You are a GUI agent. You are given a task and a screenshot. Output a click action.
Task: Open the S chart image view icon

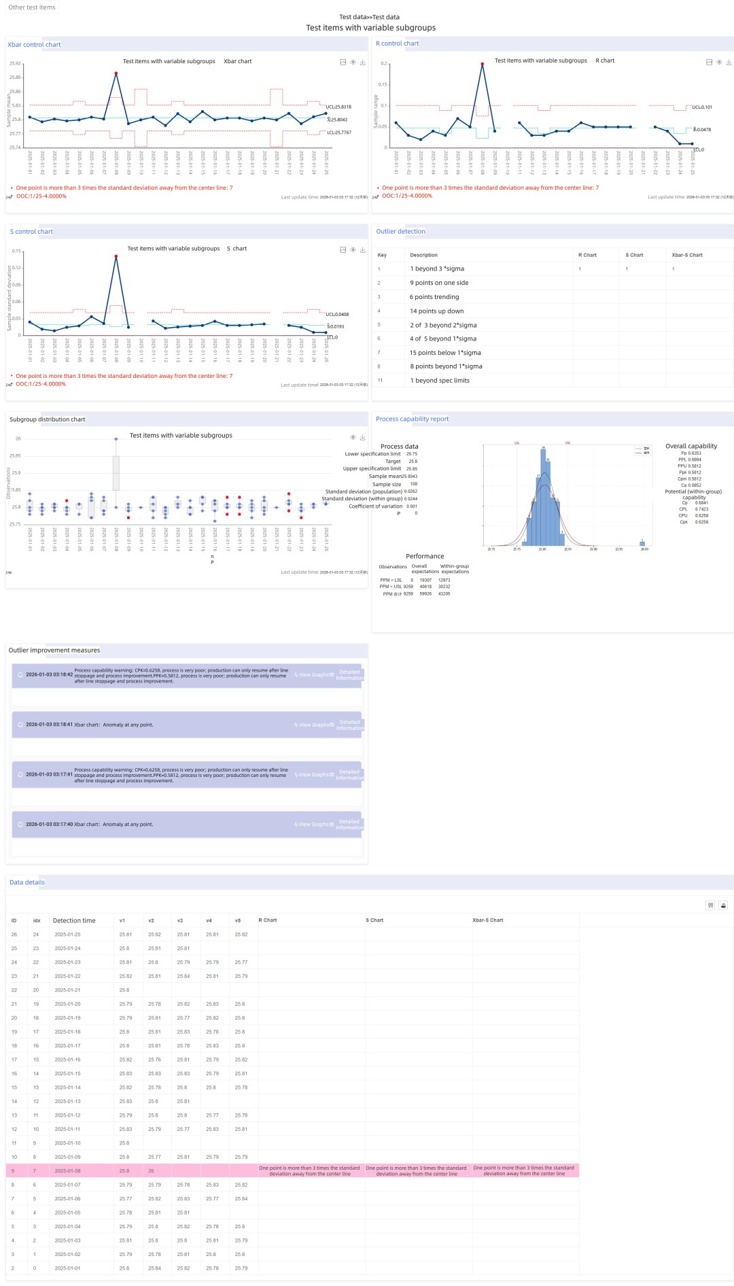tap(343, 249)
